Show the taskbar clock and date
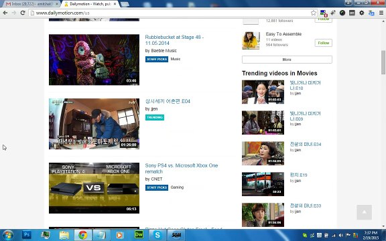Screen dimensions: 386x241 pyautogui.click(x=371, y=235)
